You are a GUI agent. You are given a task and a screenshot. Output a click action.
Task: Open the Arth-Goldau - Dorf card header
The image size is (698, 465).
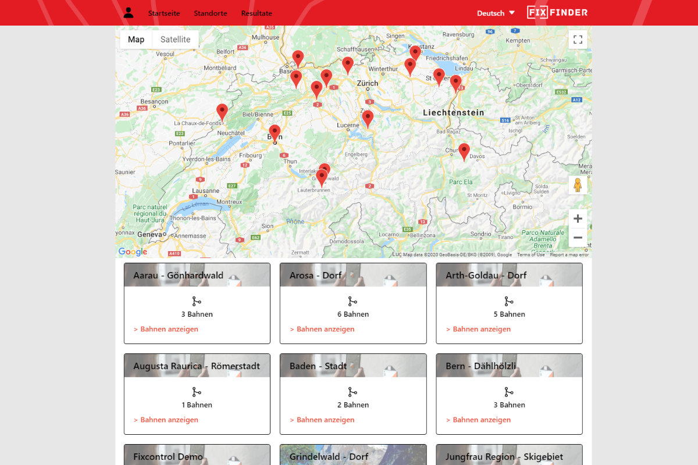509,275
